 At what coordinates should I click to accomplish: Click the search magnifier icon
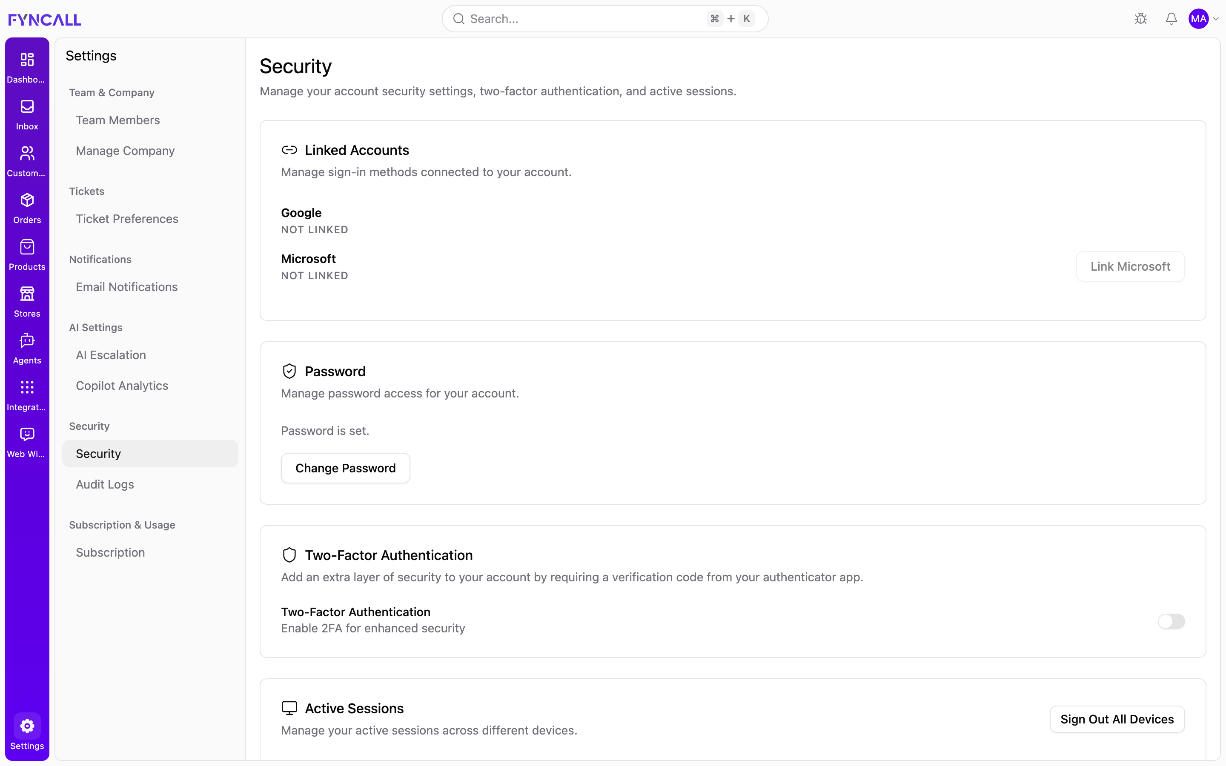coord(458,19)
